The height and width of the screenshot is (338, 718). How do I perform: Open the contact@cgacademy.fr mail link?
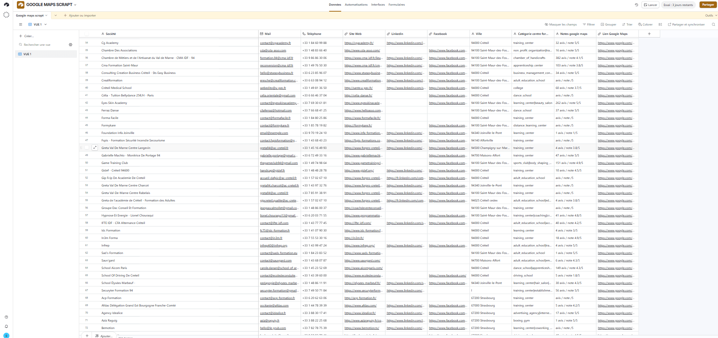click(x=275, y=43)
